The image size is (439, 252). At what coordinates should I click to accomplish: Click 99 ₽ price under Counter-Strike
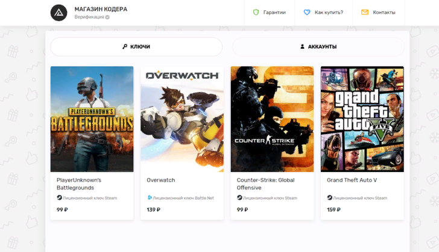coord(242,209)
